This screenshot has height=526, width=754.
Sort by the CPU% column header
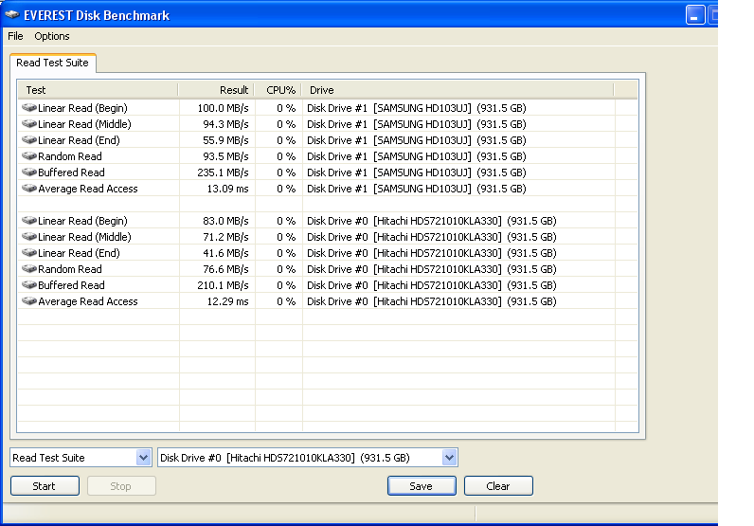coord(278,90)
